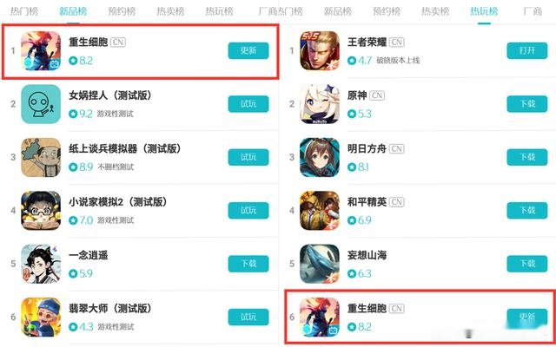Tap the 和平精英 game icon

(x=320, y=210)
